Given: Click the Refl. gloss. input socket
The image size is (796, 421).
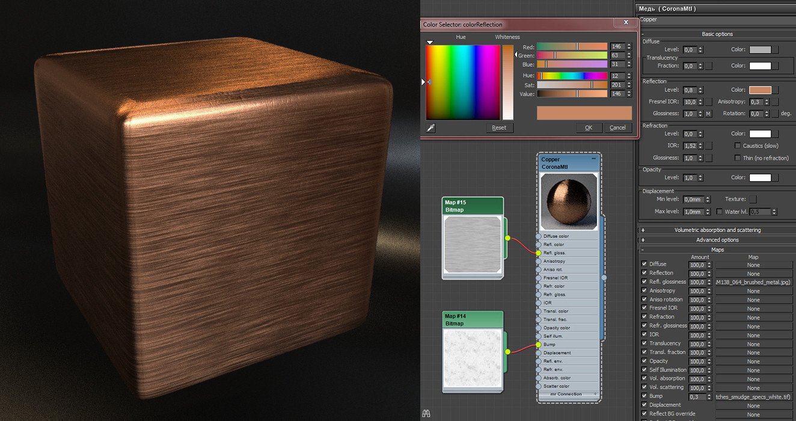Looking at the screenshot, I should (539, 253).
